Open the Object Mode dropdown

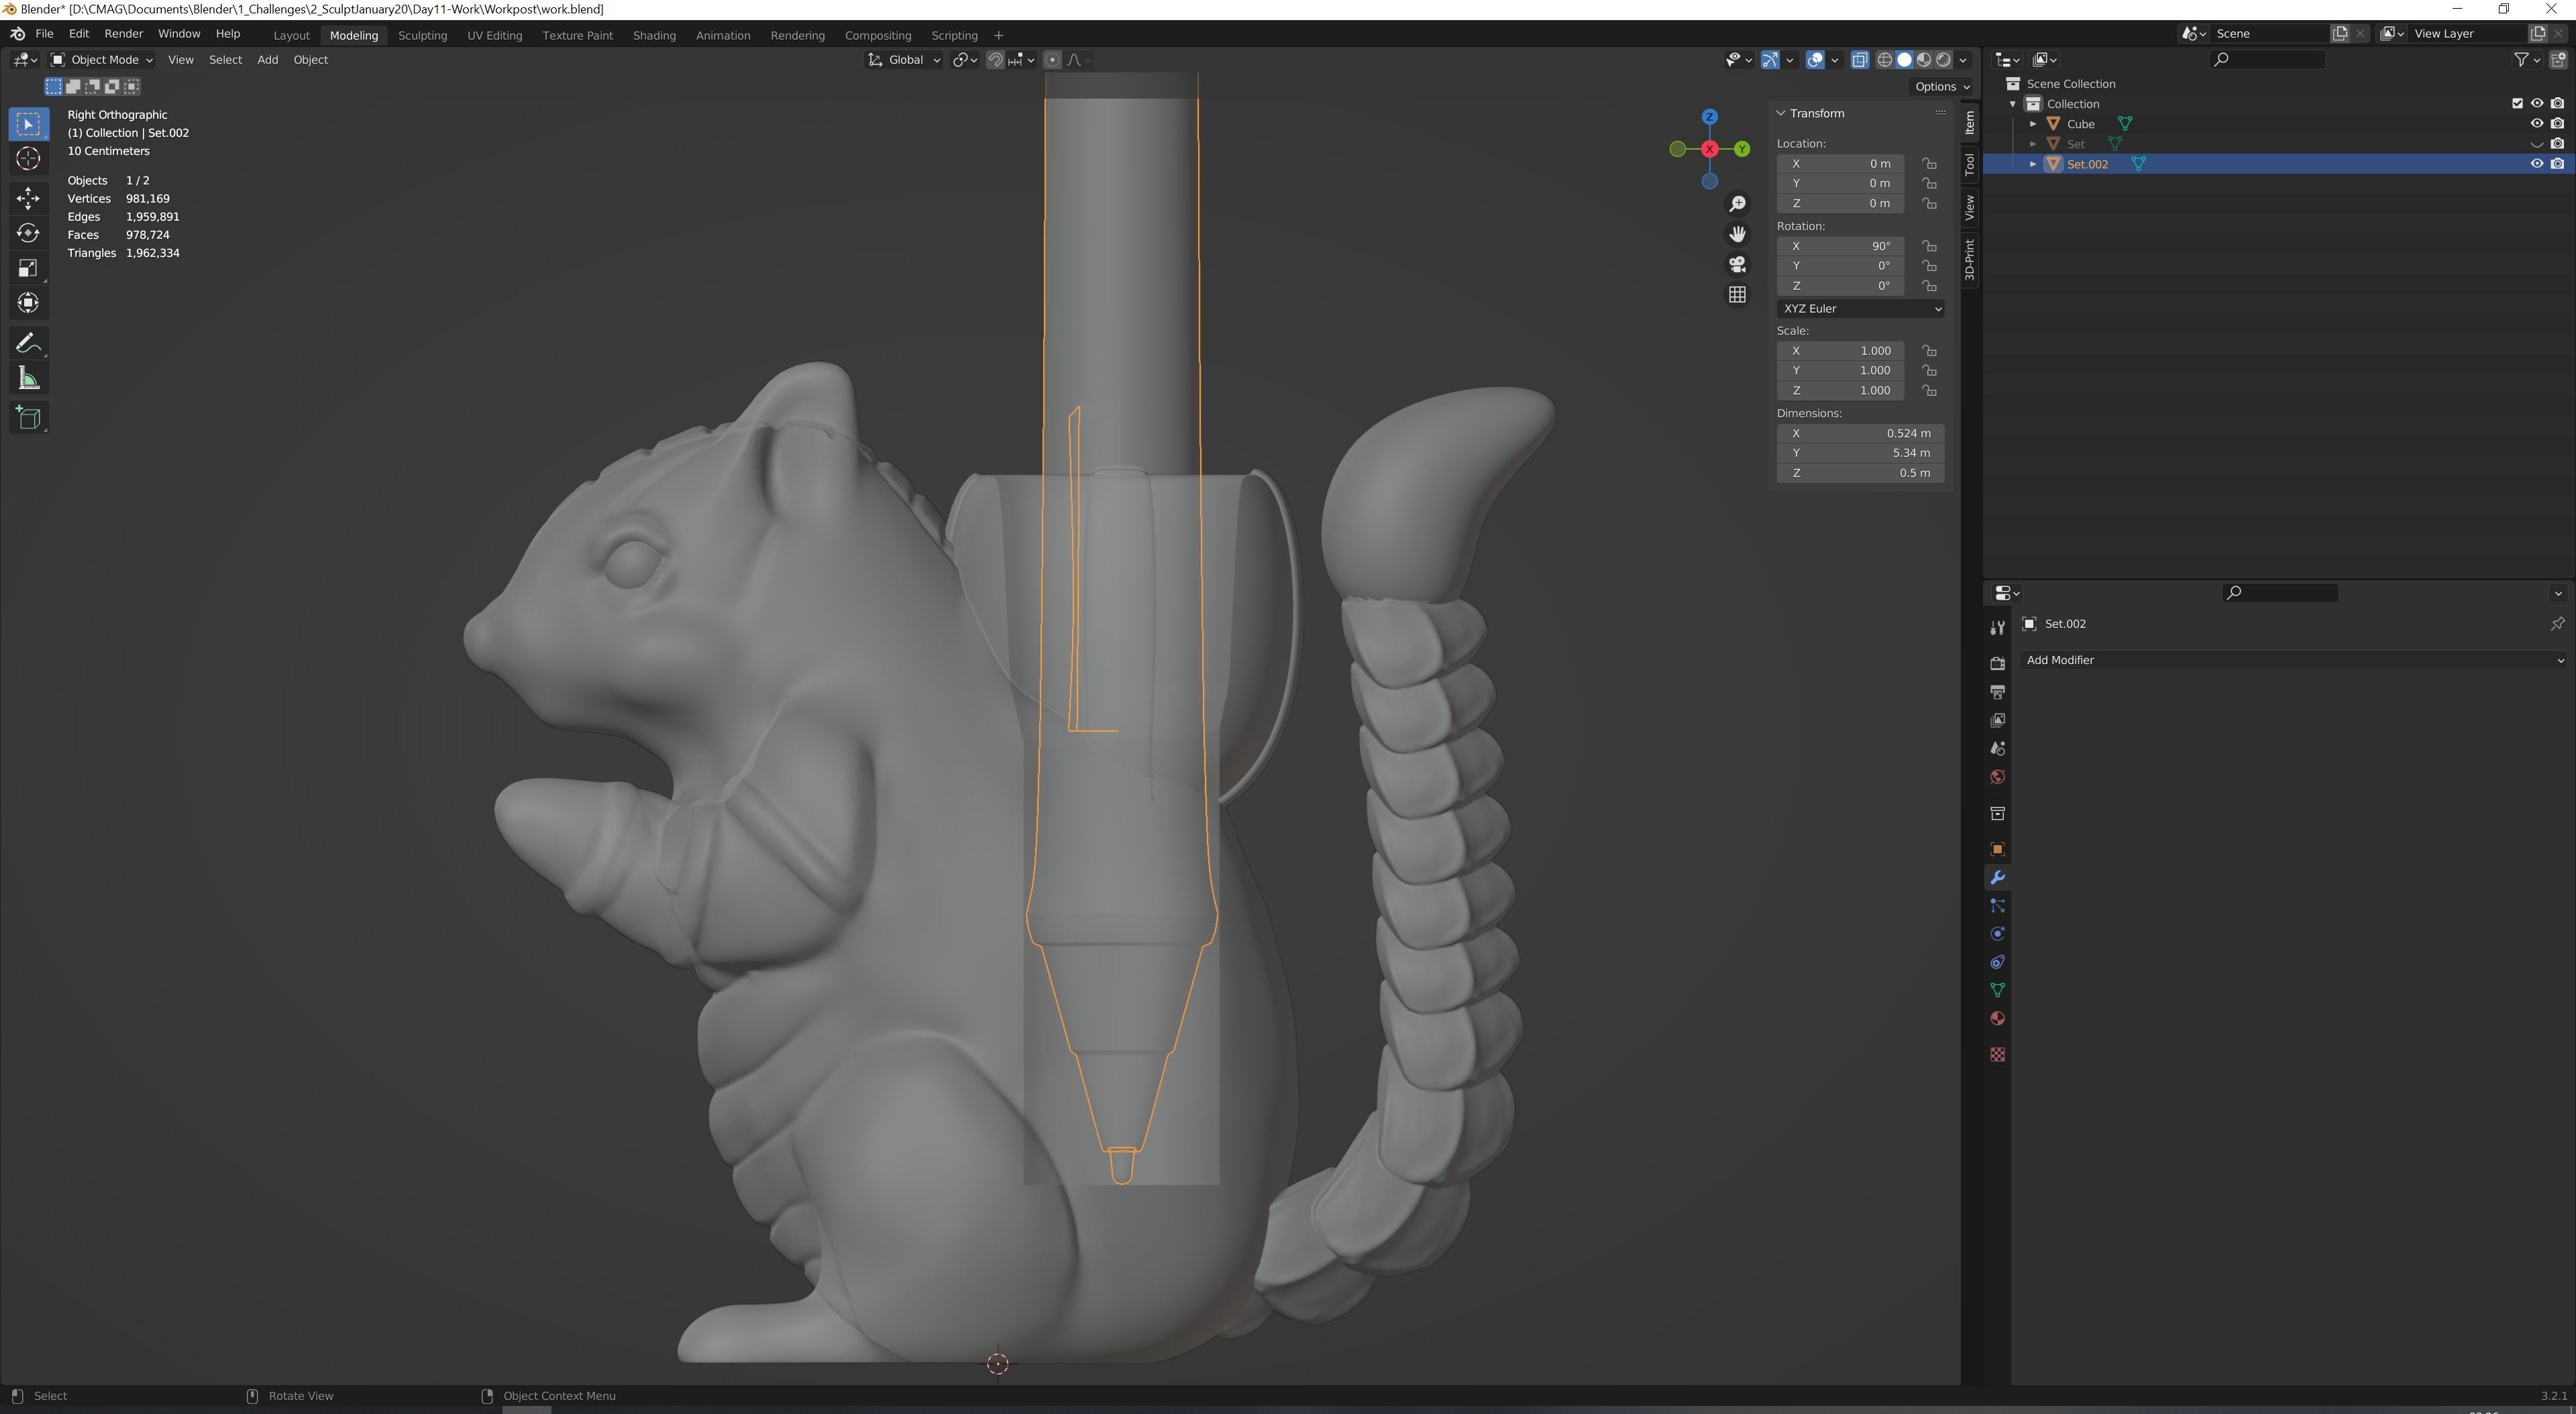coord(102,60)
